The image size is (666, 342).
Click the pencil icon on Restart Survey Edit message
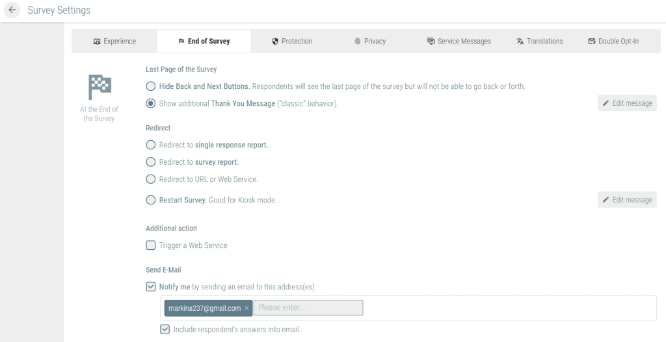606,200
